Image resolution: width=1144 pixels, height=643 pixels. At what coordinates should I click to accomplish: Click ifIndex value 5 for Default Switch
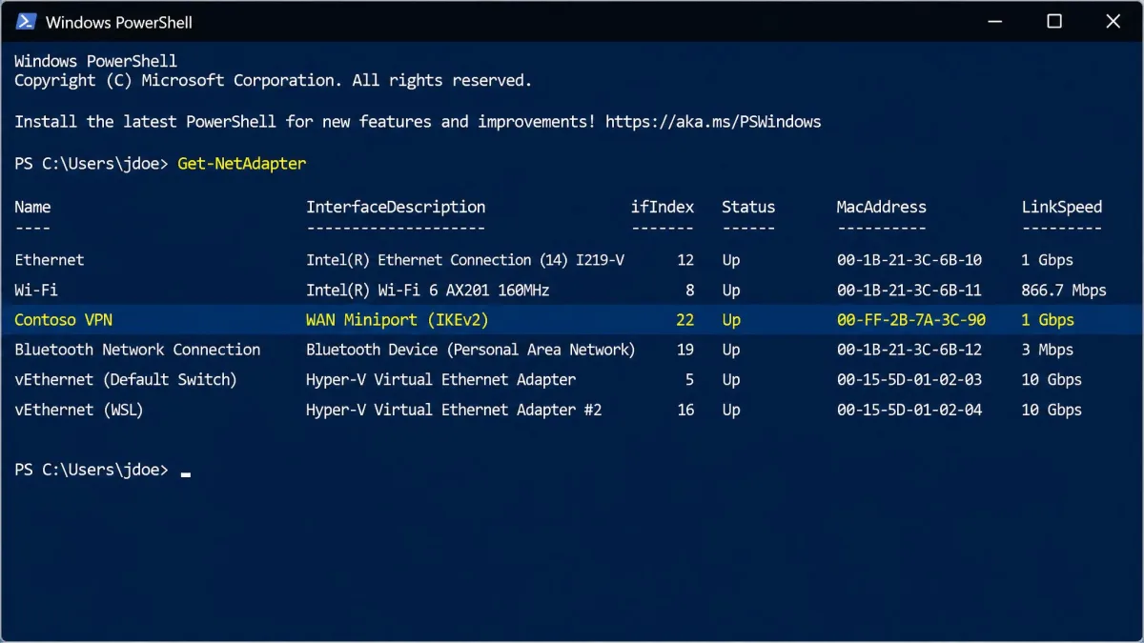[690, 379]
